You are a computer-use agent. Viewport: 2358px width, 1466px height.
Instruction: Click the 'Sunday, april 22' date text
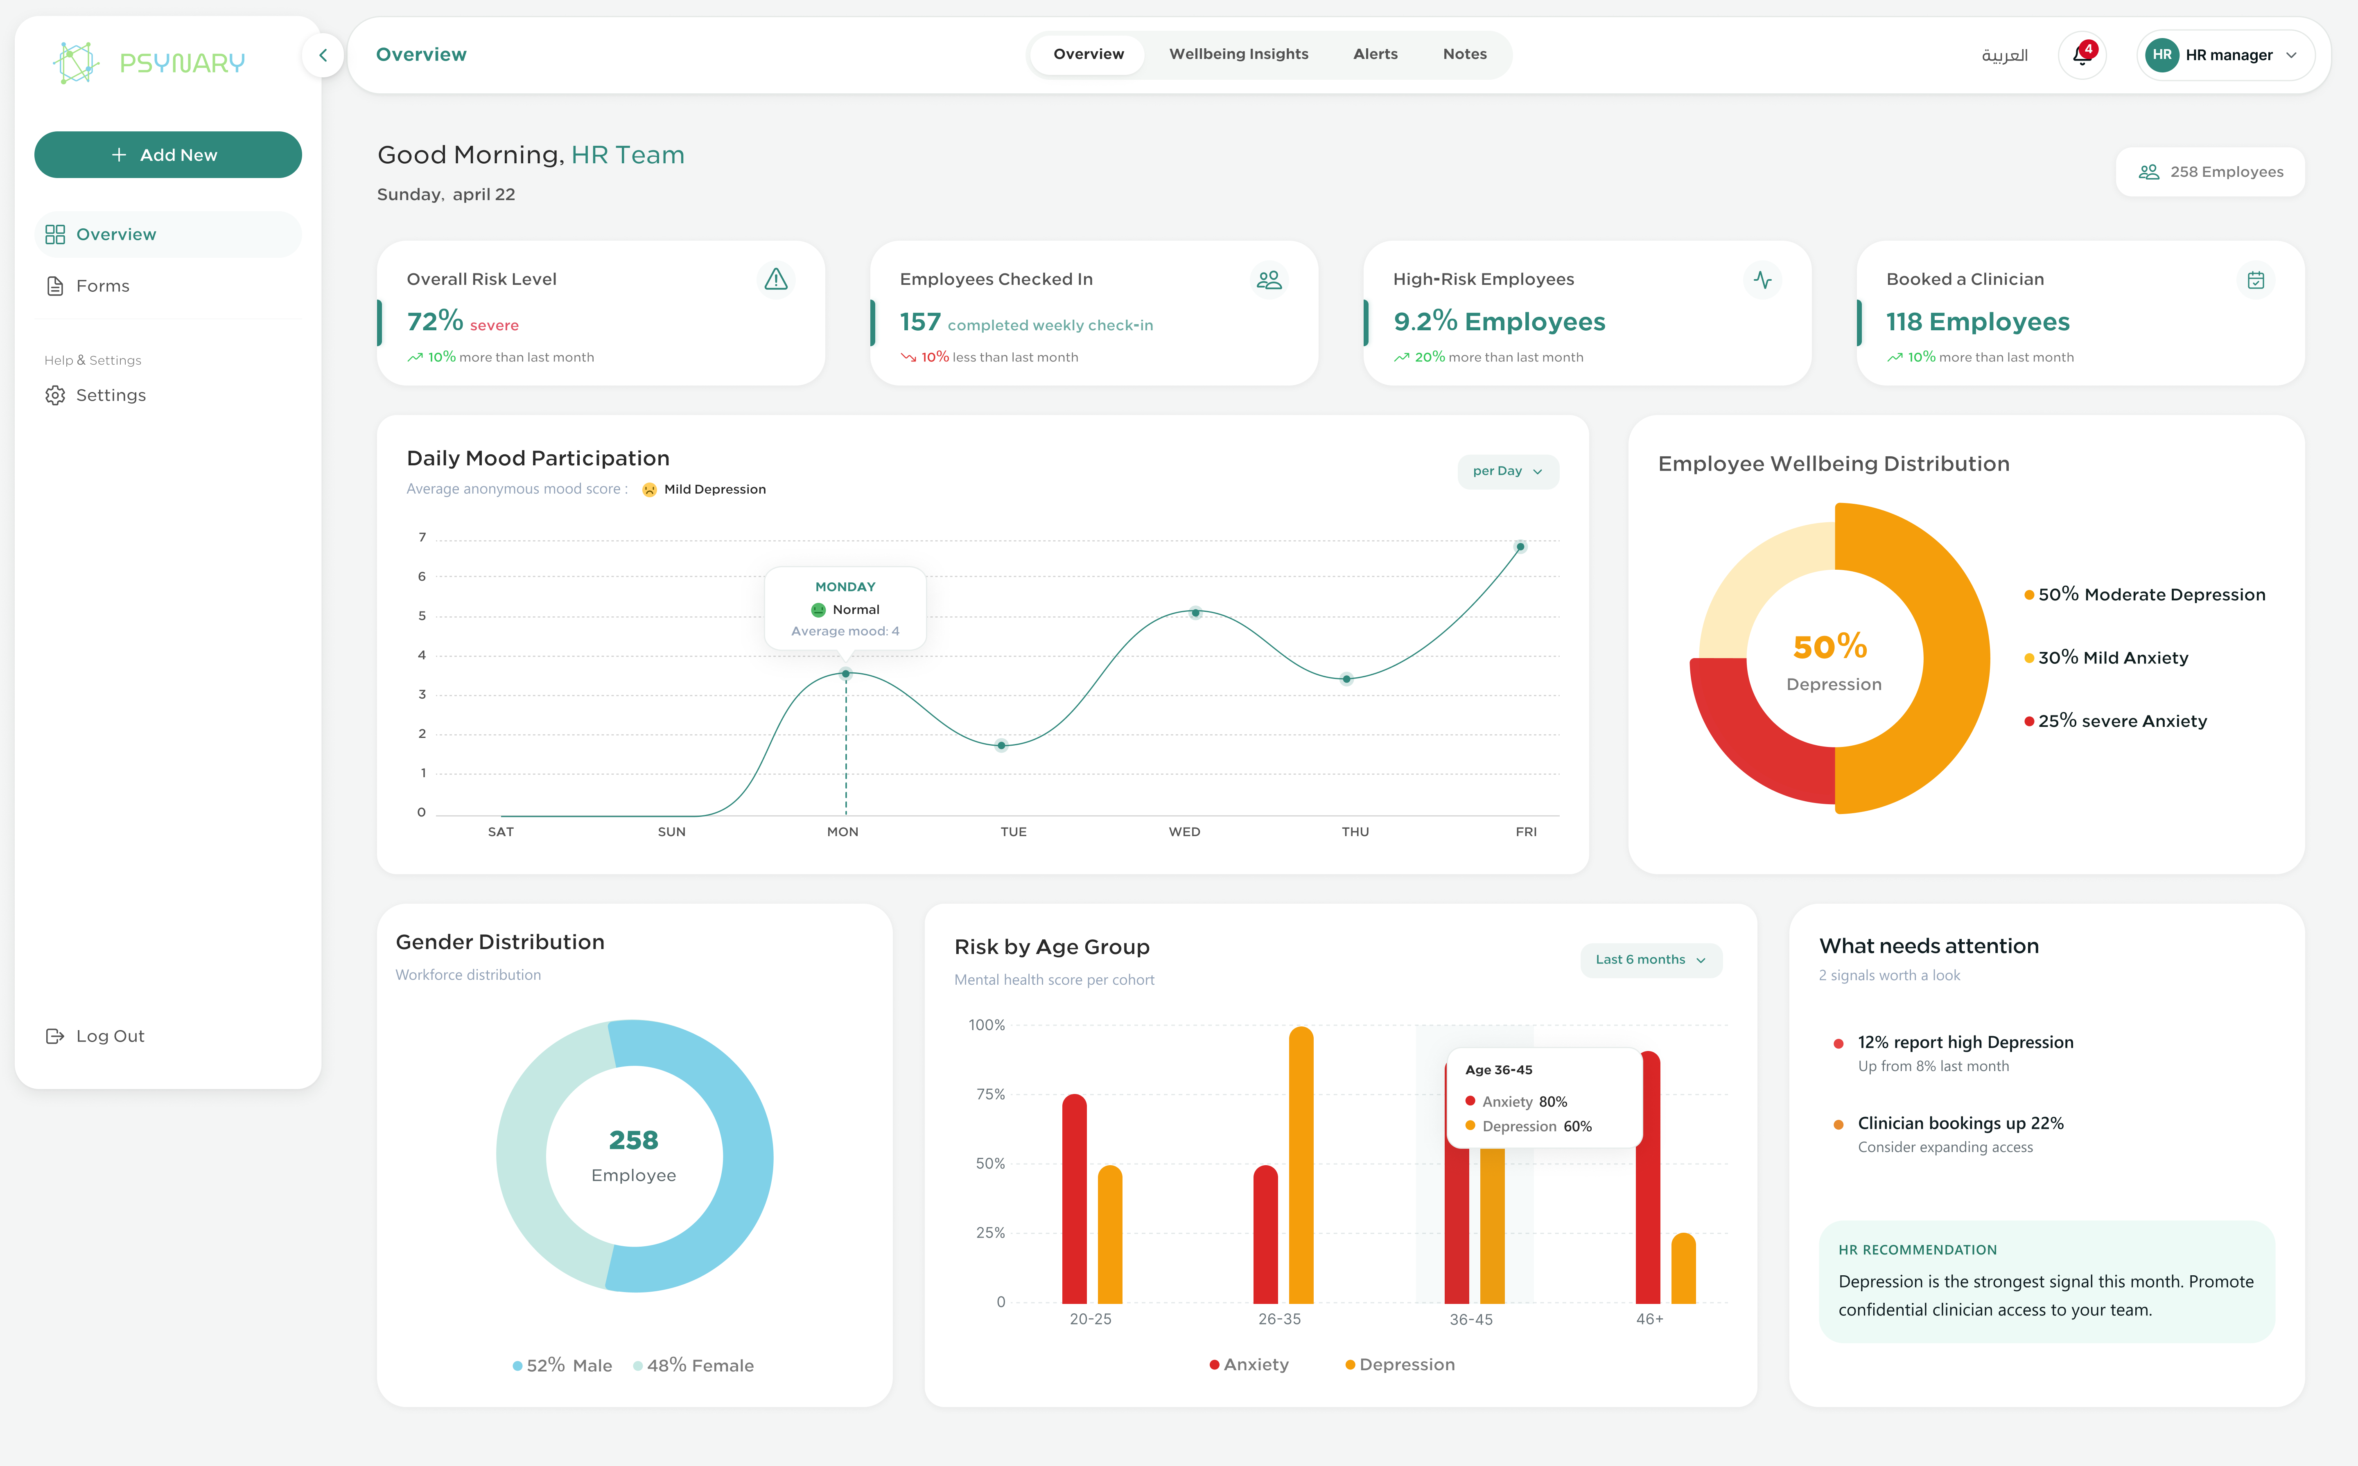tap(446, 195)
